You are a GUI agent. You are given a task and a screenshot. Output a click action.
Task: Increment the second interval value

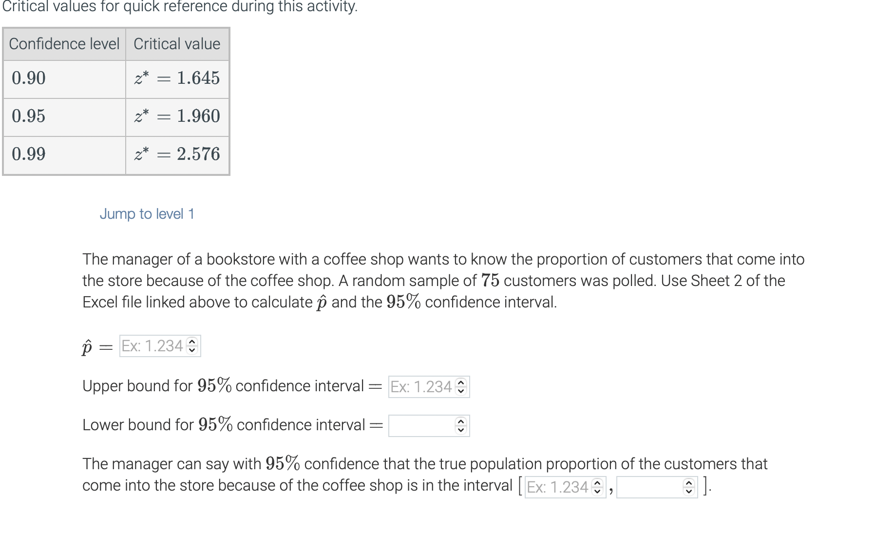pyautogui.click(x=688, y=483)
